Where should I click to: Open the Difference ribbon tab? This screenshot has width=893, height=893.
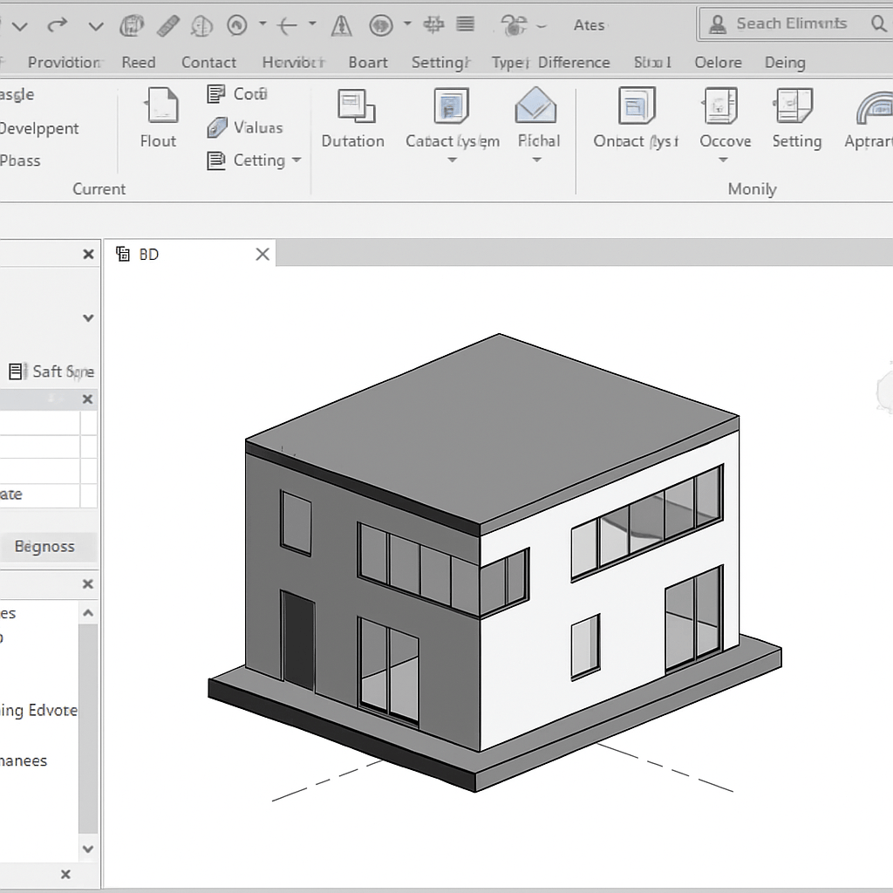click(574, 62)
